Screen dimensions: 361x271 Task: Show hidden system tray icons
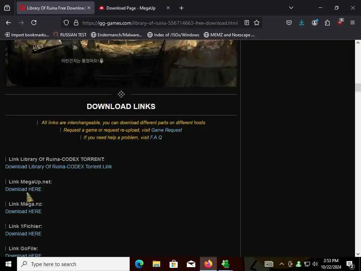281,264
